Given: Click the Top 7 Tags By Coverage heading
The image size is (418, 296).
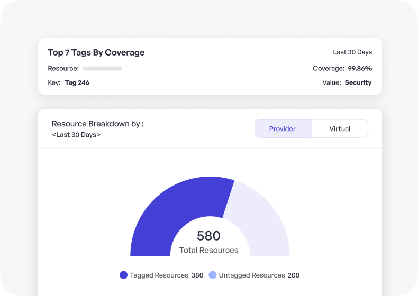Looking at the screenshot, I should (x=96, y=52).
